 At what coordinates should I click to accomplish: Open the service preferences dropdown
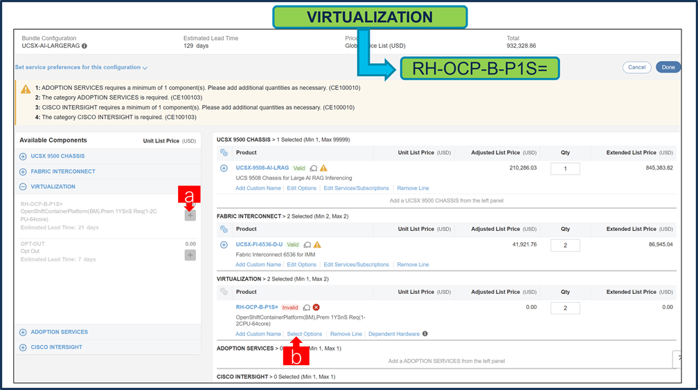tap(82, 67)
